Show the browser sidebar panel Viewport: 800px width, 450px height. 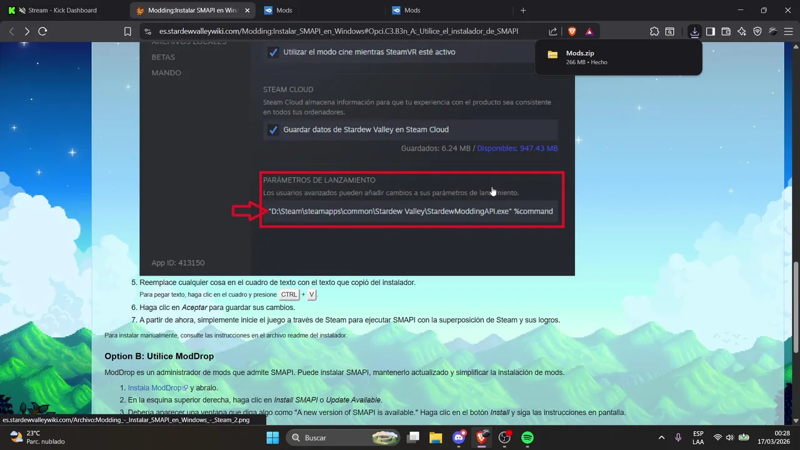coord(711,31)
